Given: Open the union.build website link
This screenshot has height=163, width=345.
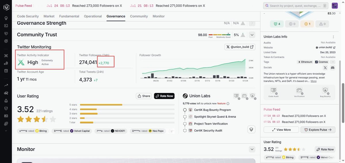Looking at the screenshot, I should click(x=325, y=47).
